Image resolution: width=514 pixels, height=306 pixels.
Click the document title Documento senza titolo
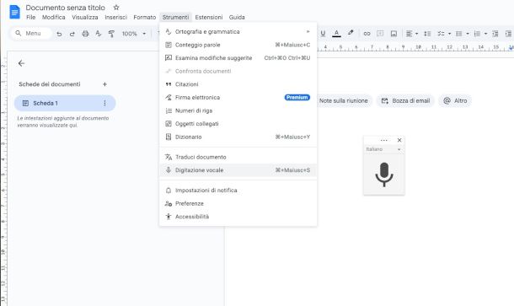65,8
